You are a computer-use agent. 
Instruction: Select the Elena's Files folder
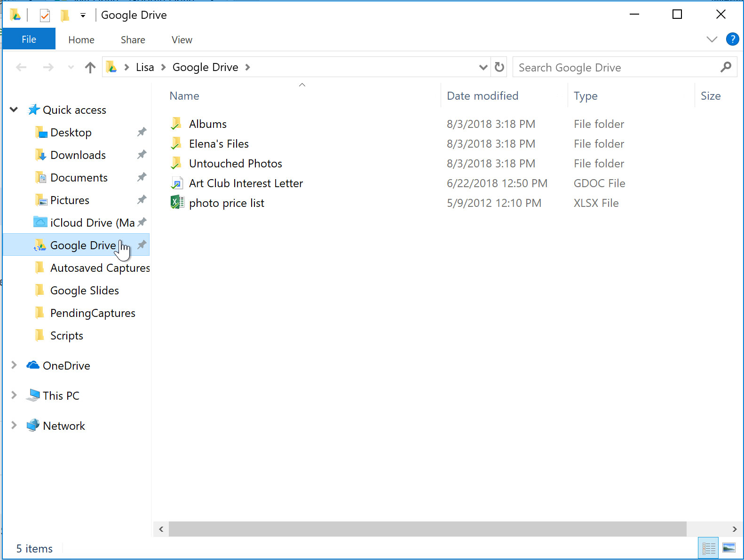pyautogui.click(x=219, y=144)
